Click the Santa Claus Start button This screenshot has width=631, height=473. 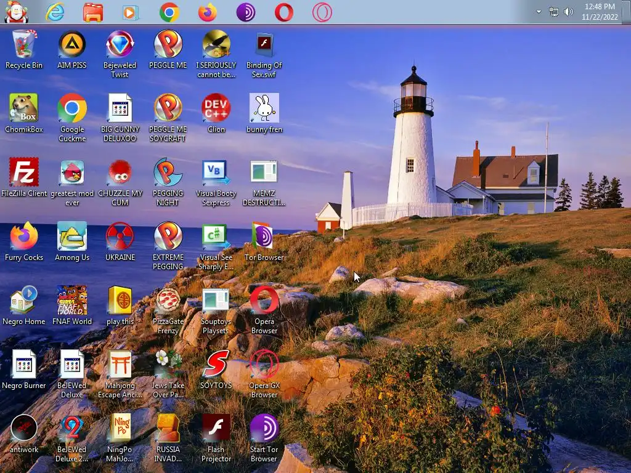tap(16, 12)
